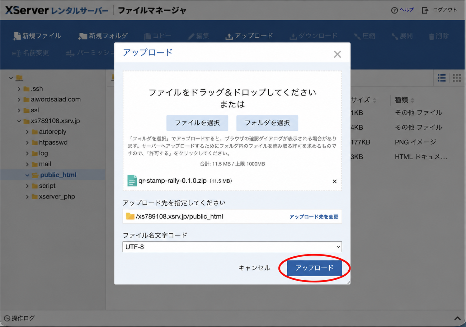Screen dimensions: 466x327
Task: Switch to grid view icon
Action: (x=457, y=78)
